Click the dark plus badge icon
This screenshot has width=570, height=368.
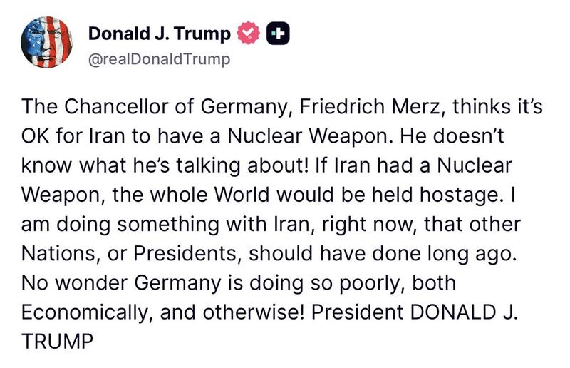click(279, 34)
